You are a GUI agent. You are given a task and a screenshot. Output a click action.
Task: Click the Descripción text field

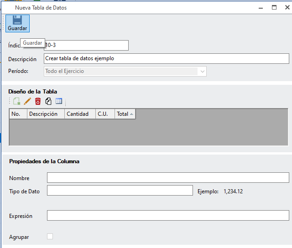pos(167,58)
